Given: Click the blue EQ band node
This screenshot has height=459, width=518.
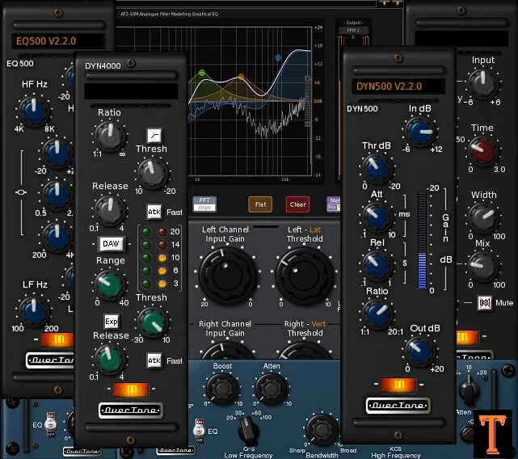Looking at the screenshot, I should [278, 58].
